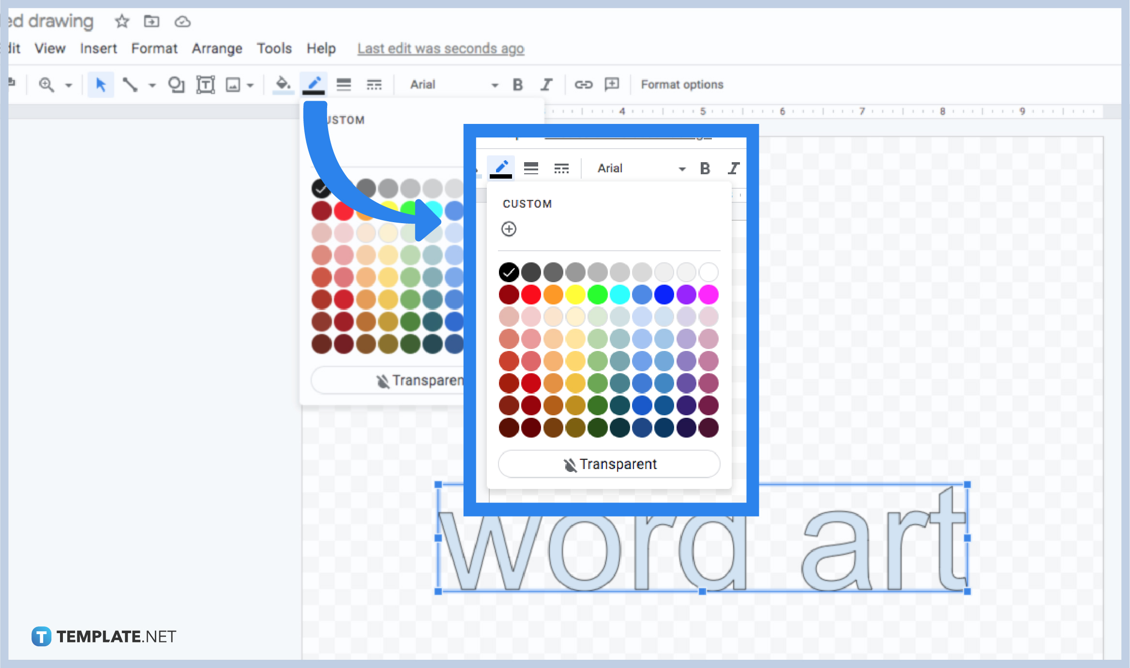Pick the Shape tool
The height and width of the screenshot is (668, 1130).
click(177, 84)
